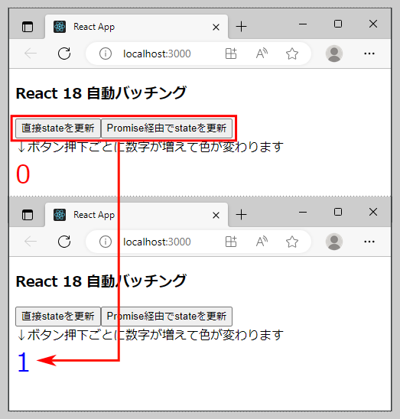The height and width of the screenshot is (419, 400).
Task: Open new tab with plus in upper window
Action: [x=241, y=27]
